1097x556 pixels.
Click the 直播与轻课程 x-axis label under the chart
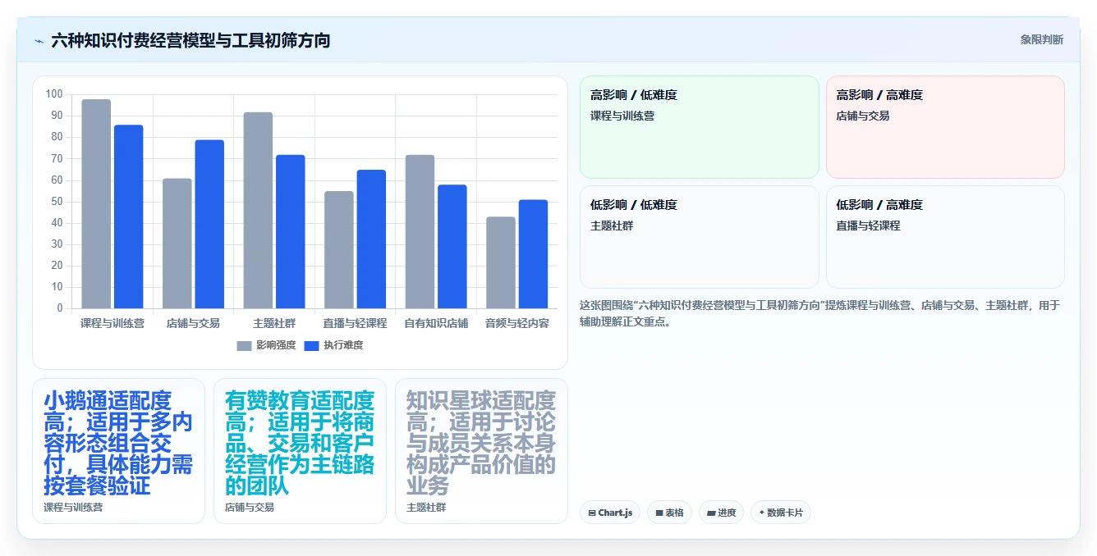click(355, 323)
